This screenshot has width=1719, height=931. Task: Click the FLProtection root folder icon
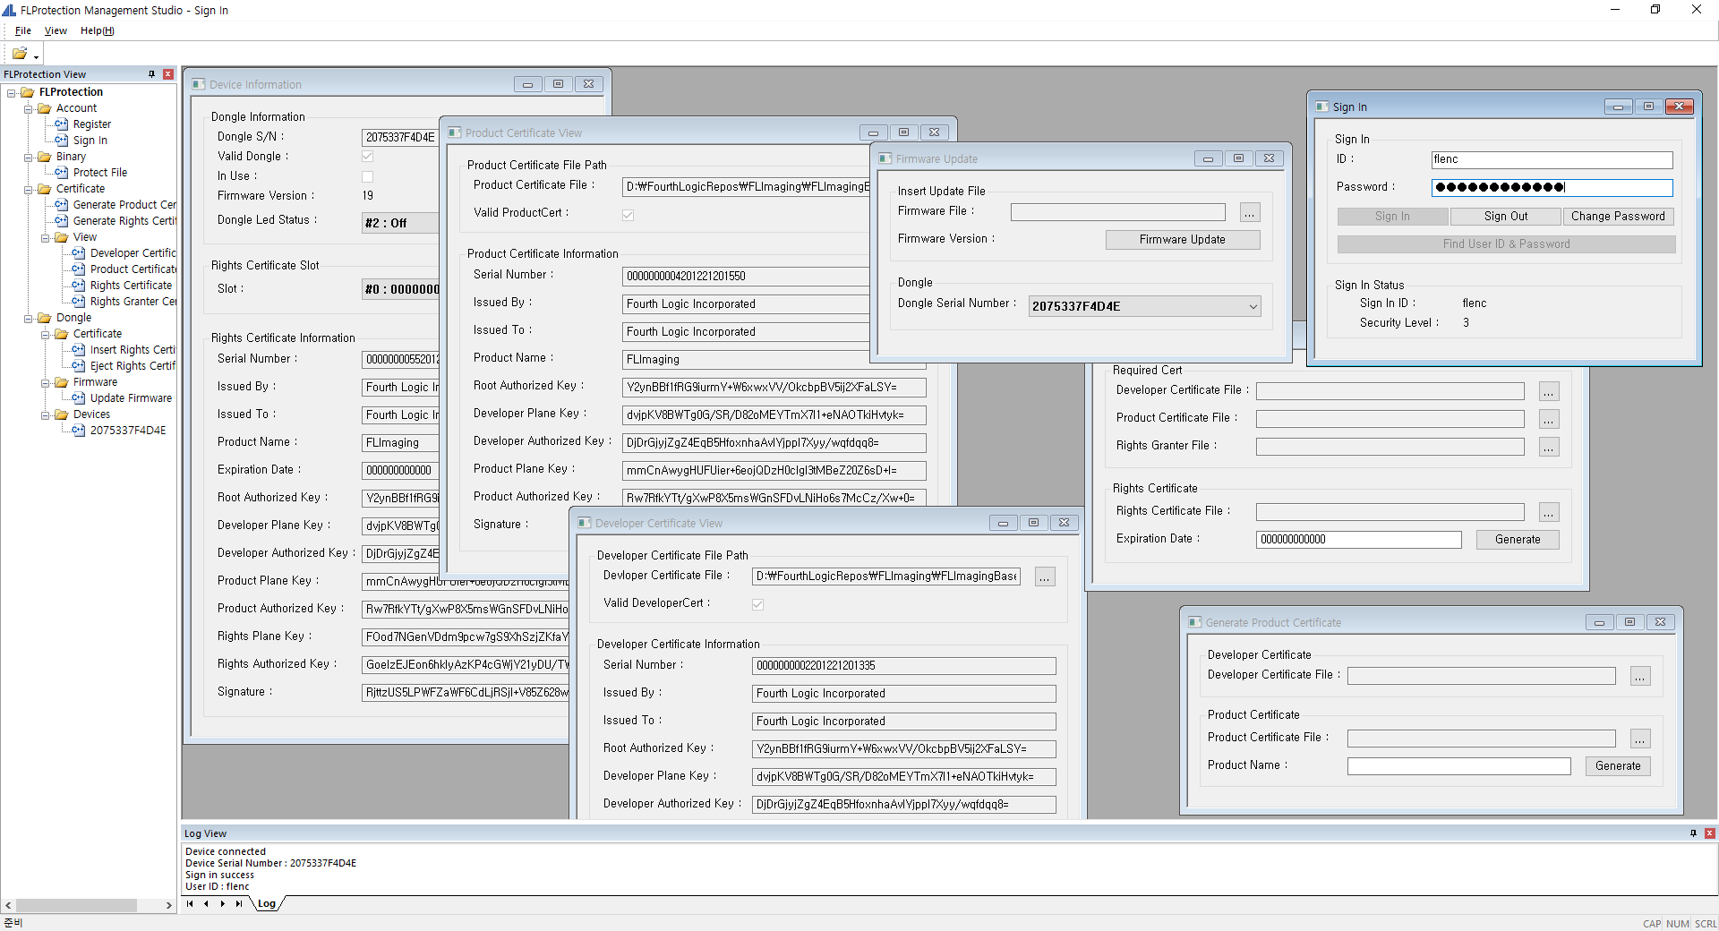28,92
